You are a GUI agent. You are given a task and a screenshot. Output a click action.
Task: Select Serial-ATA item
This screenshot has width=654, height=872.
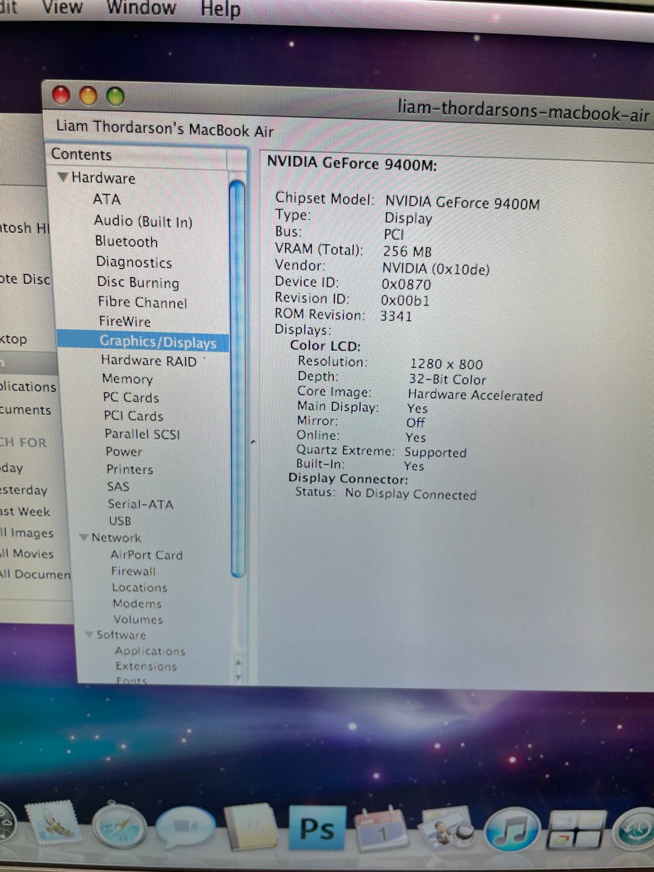[x=140, y=504]
